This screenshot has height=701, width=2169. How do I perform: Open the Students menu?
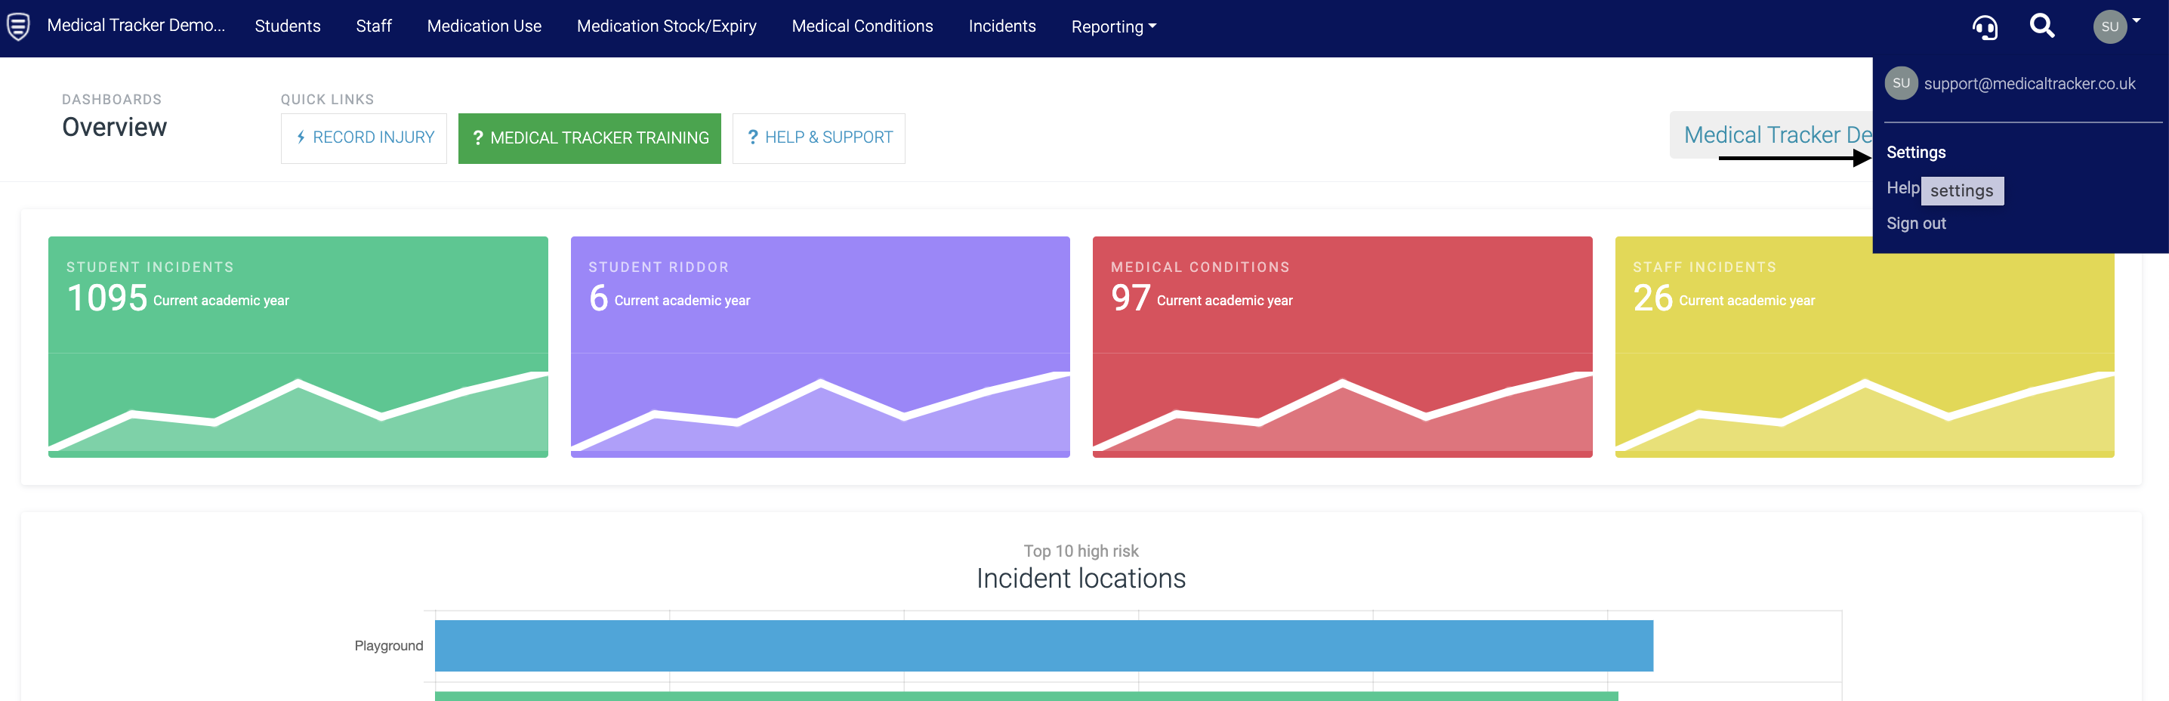click(x=288, y=26)
